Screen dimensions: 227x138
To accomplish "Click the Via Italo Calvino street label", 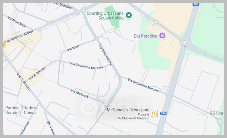I will (x=106, y=55).
